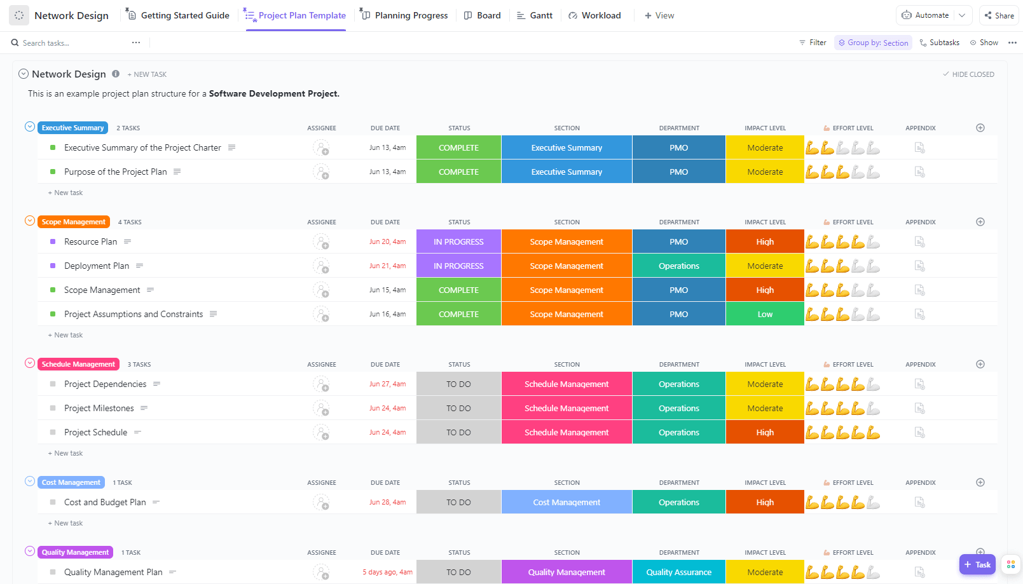1023x584 pixels.
Task: Open the Gantt view tab
Action: coord(535,15)
